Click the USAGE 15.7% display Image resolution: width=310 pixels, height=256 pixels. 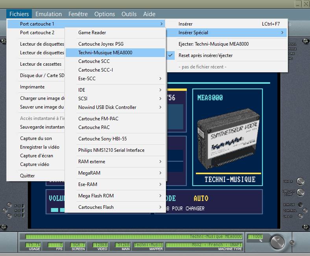tap(33, 245)
